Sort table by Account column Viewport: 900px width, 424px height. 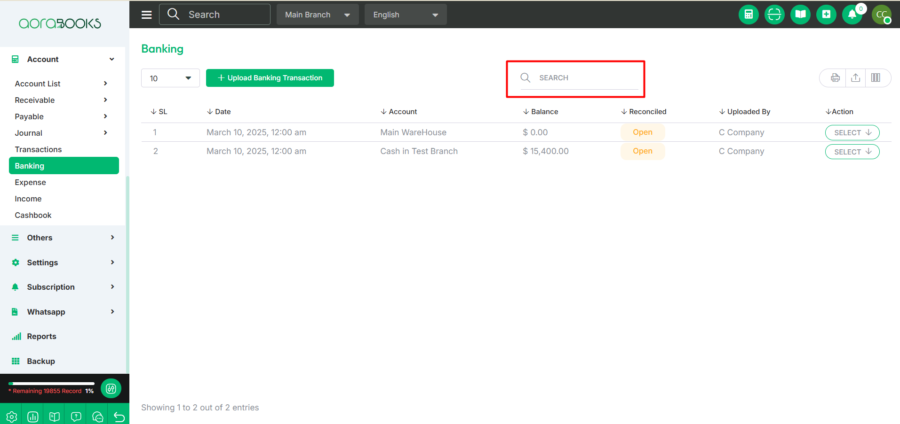[399, 112]
